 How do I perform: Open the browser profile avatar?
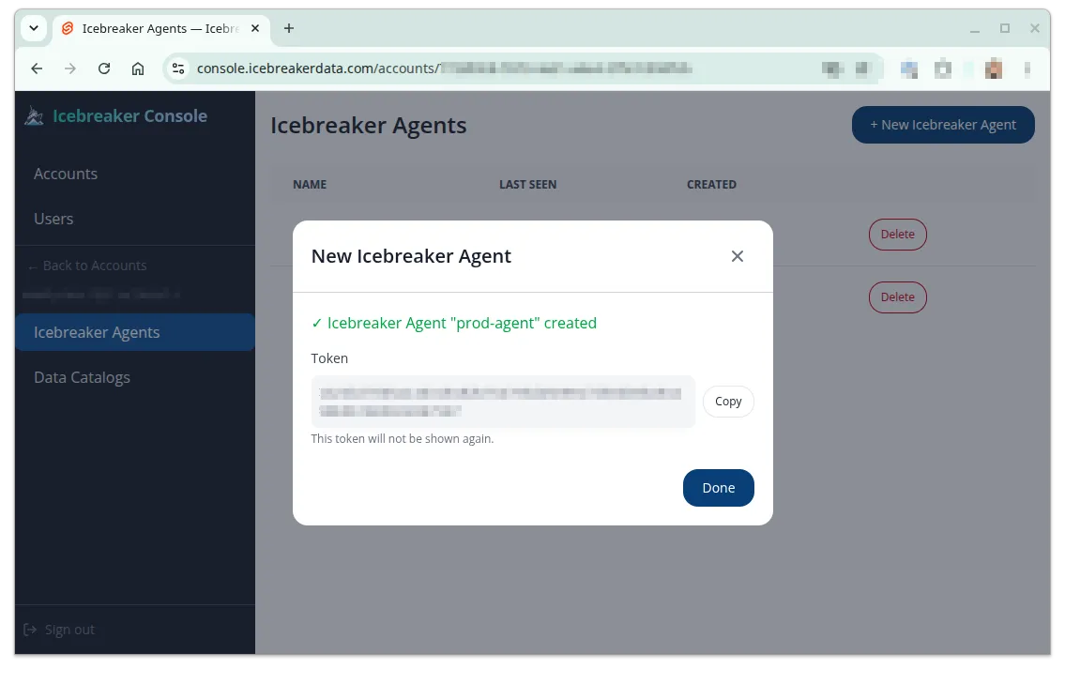[x=994, y=68]
